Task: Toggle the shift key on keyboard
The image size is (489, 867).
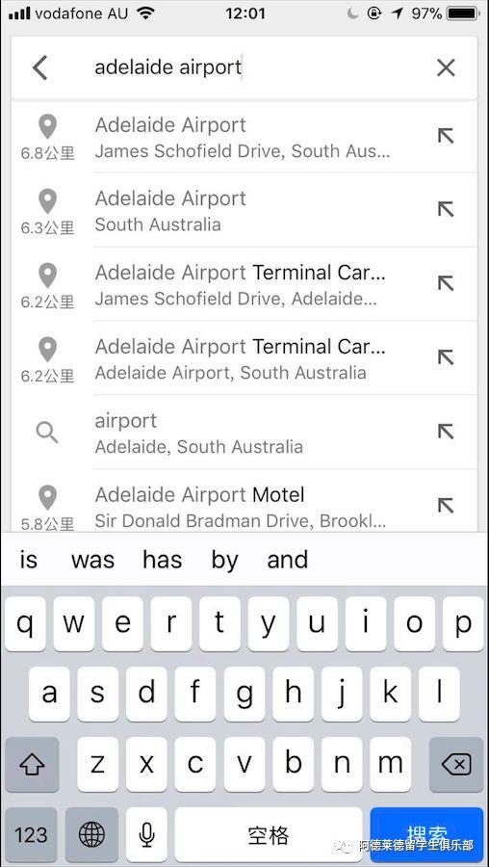Action: (x=32, y=765)
